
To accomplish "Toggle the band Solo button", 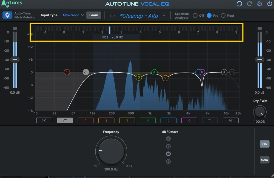I will pyautogui.click(x=264, y=160).
